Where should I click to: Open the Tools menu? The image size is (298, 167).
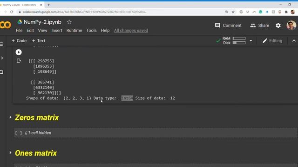point(91,31)
